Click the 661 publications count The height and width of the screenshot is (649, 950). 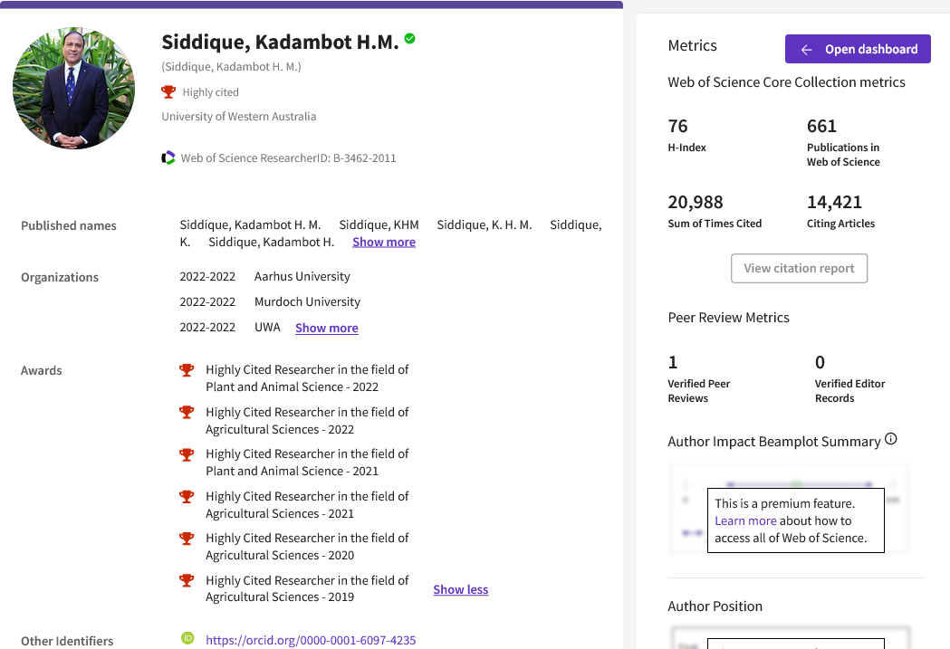click(821, 126)
